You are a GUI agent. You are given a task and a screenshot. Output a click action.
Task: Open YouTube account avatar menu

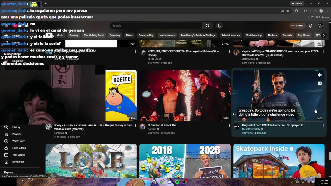(x=321, y=26)
